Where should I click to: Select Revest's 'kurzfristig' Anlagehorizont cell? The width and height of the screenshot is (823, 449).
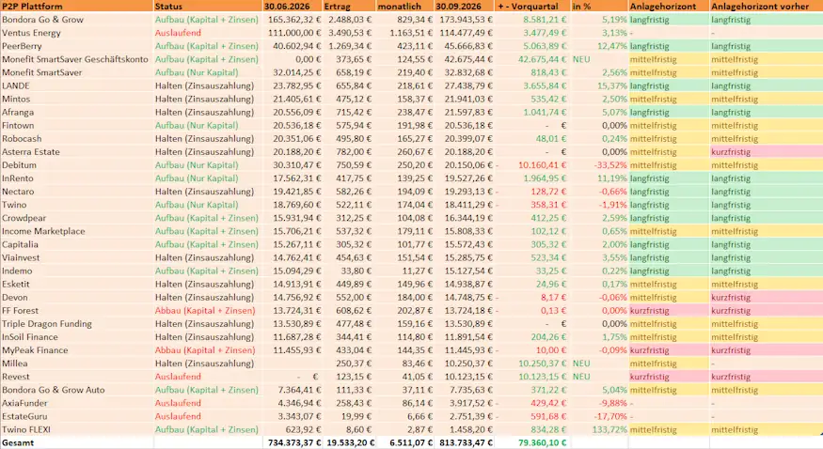669,377
